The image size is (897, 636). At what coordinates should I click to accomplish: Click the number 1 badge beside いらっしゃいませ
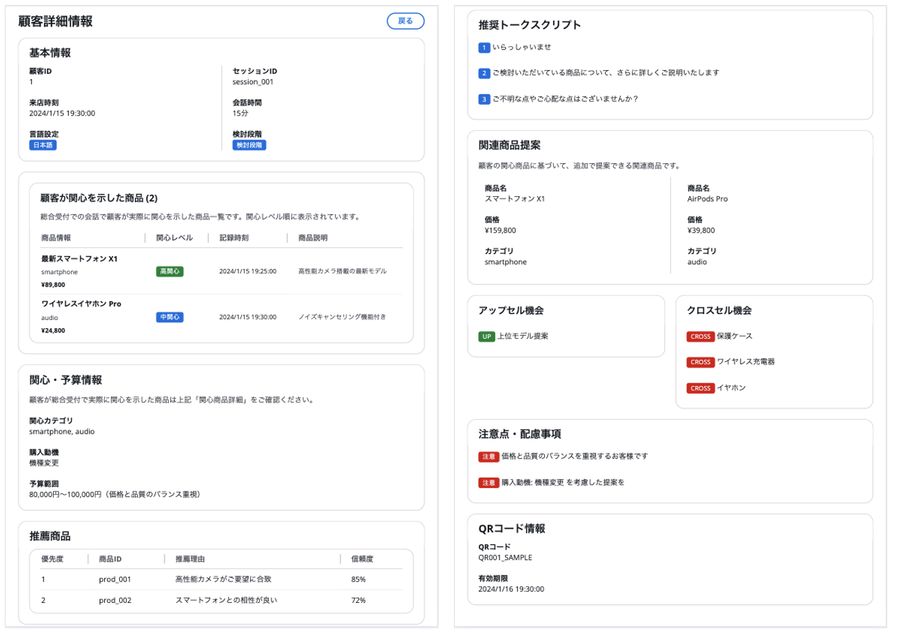click(x=484, y=47)
